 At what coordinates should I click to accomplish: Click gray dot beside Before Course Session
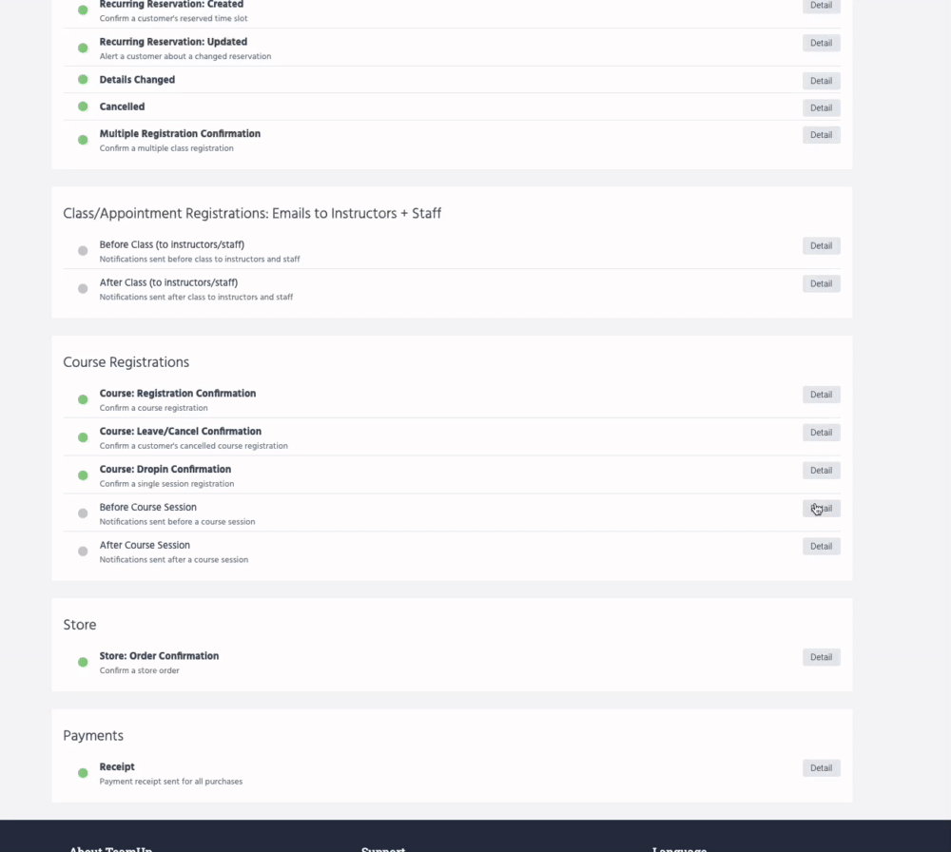click(83, 513)
